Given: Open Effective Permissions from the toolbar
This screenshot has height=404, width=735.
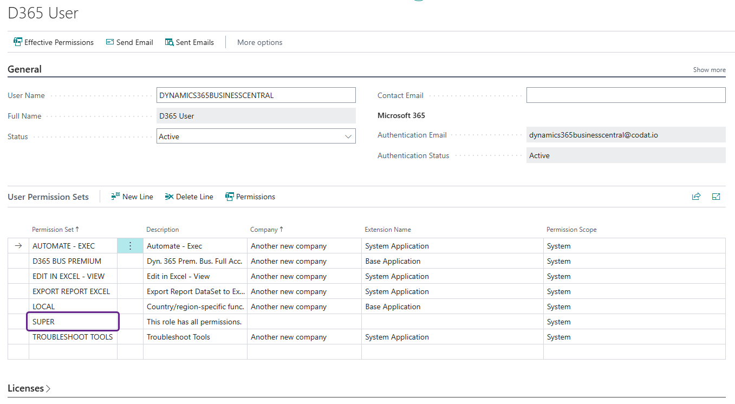Looking at the screenshot, I should coord(53,42).
